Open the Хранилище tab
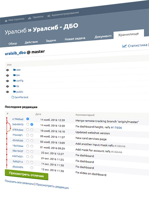 (x=128, y=35)
